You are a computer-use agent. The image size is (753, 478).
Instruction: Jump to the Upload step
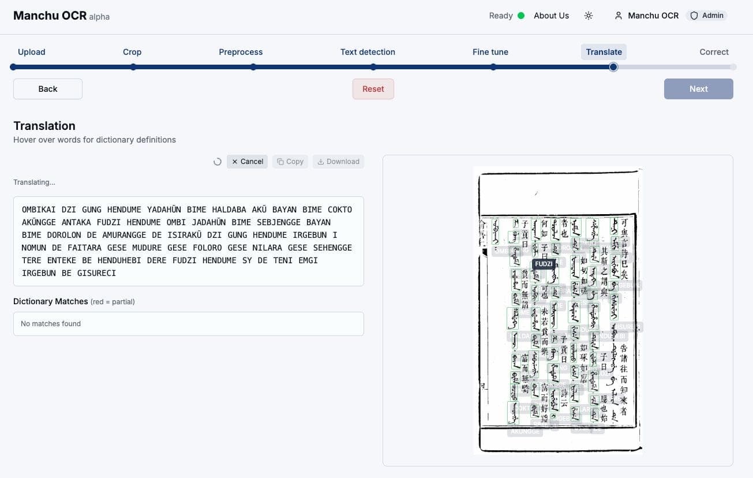(x=32, y=52)
